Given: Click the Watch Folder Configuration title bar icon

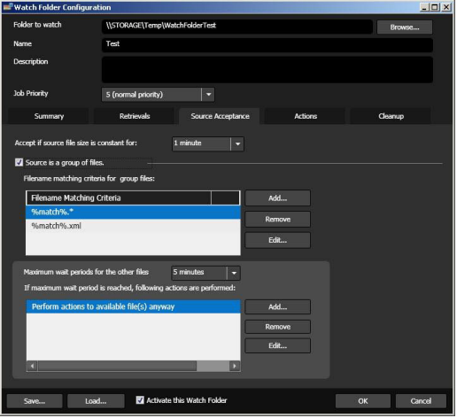Looking at the screenshot, I should pos(8,7).
